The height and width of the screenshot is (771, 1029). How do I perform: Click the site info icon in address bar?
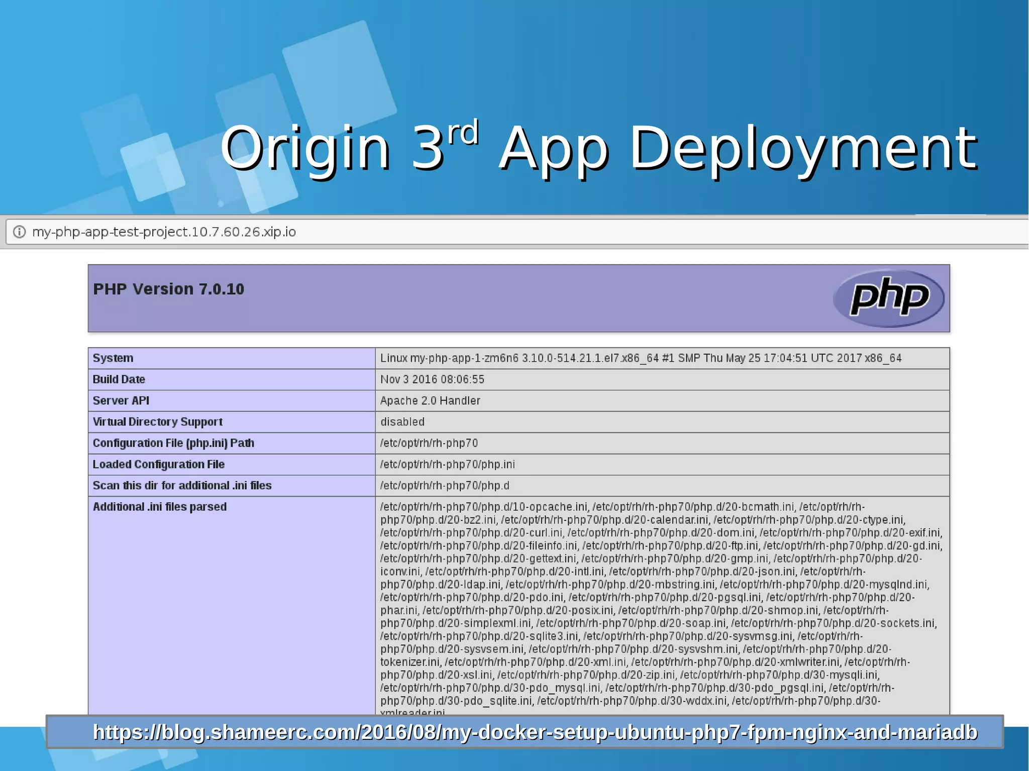tap(19, 232)
